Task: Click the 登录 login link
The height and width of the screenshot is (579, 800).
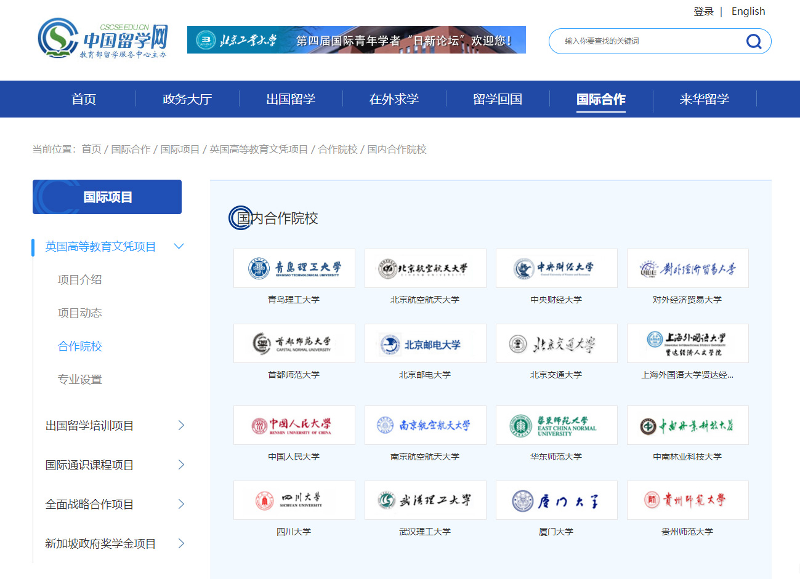Action: 703,12
